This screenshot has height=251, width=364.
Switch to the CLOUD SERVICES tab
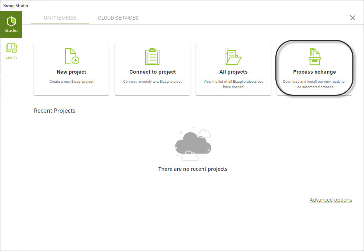point(118,18)
